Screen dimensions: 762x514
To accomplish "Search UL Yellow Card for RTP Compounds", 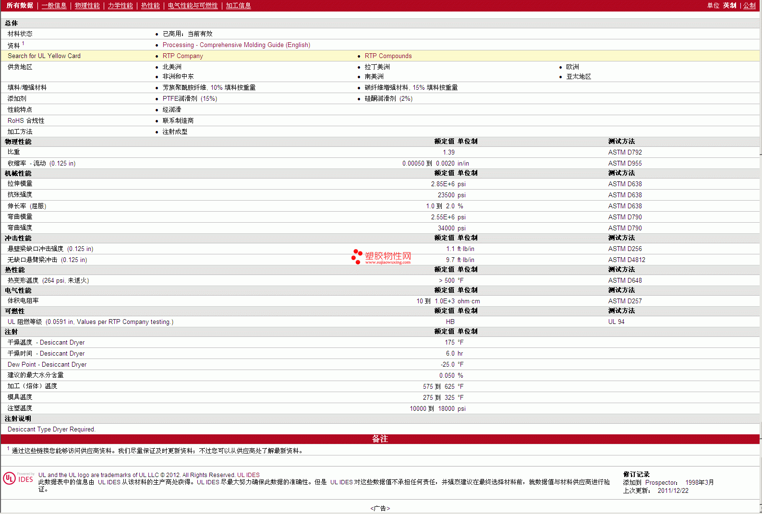I will tap(388, 56).
